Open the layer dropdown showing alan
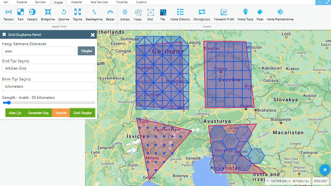 pyautogui.click(x=39, y=51)
